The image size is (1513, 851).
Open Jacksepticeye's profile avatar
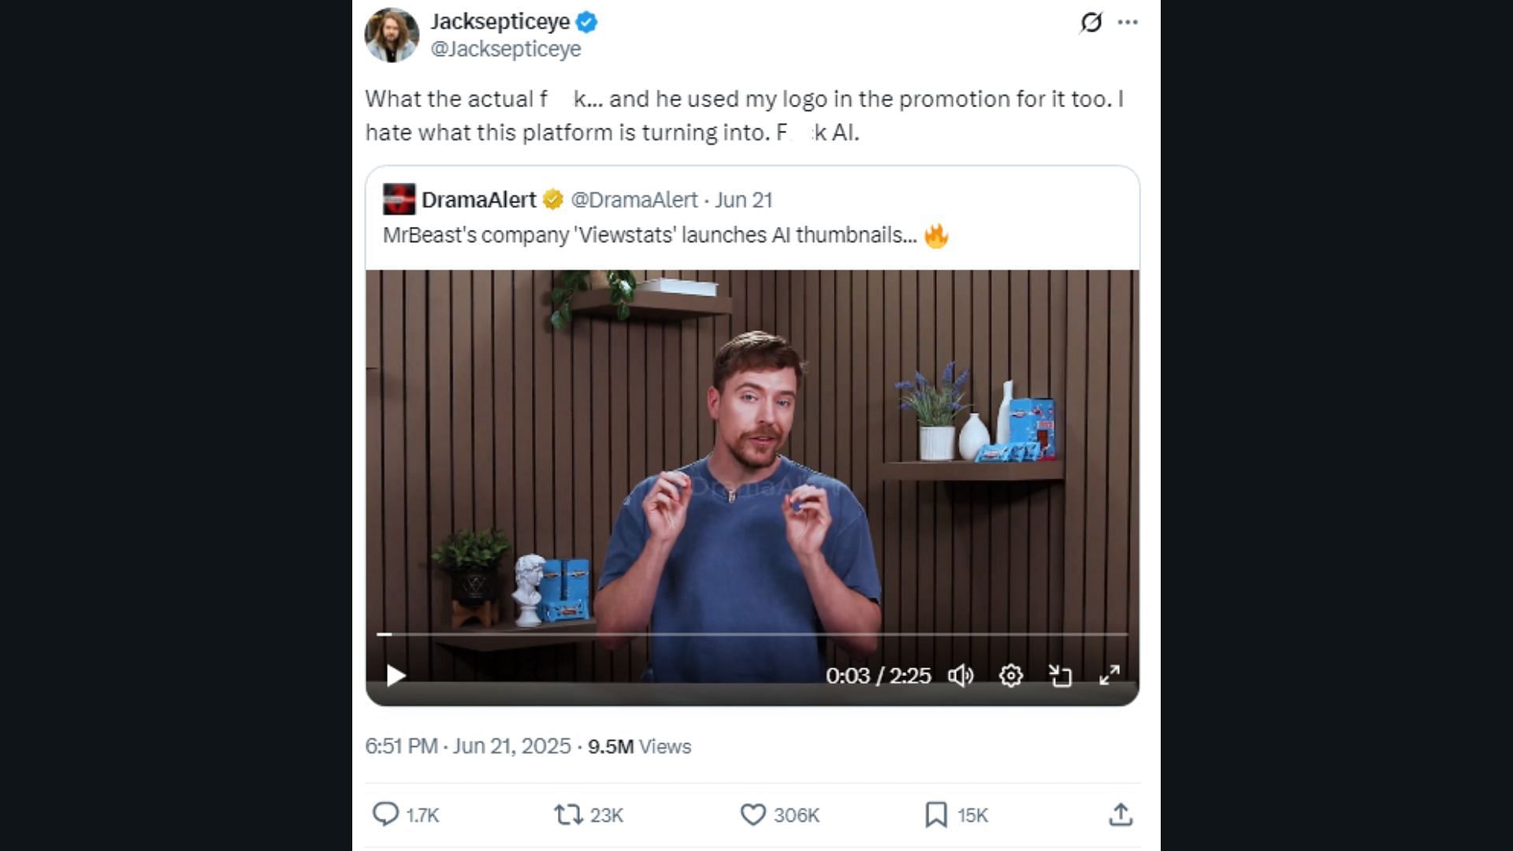point(392,35)
